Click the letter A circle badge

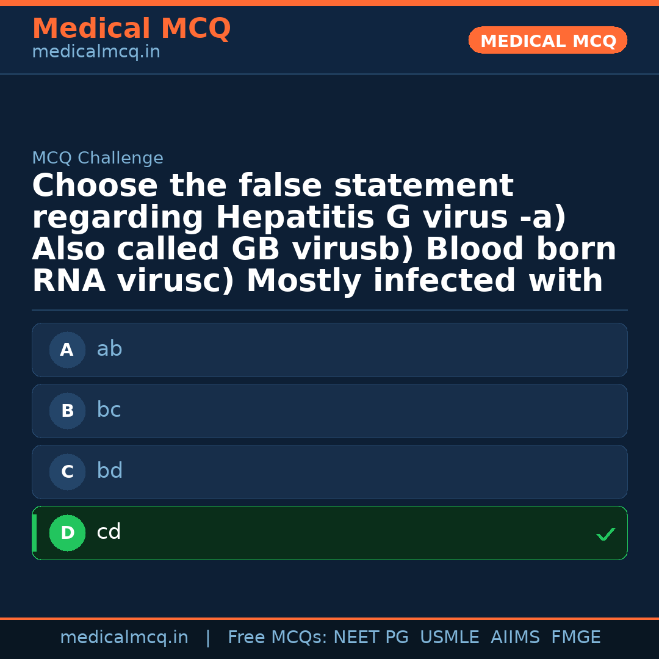[67, 350]
